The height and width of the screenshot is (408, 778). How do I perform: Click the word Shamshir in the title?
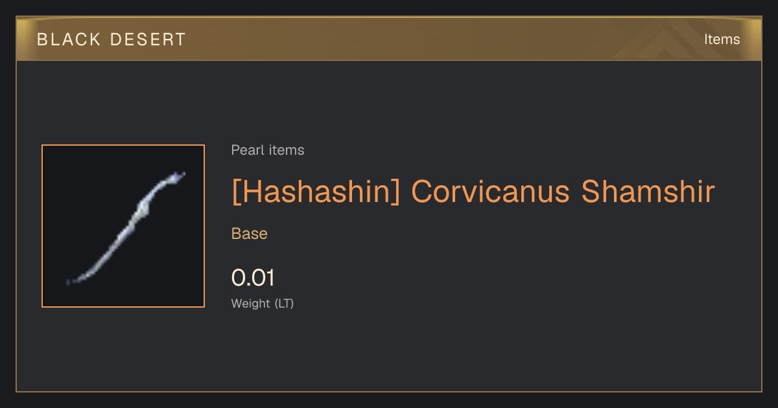648,191
